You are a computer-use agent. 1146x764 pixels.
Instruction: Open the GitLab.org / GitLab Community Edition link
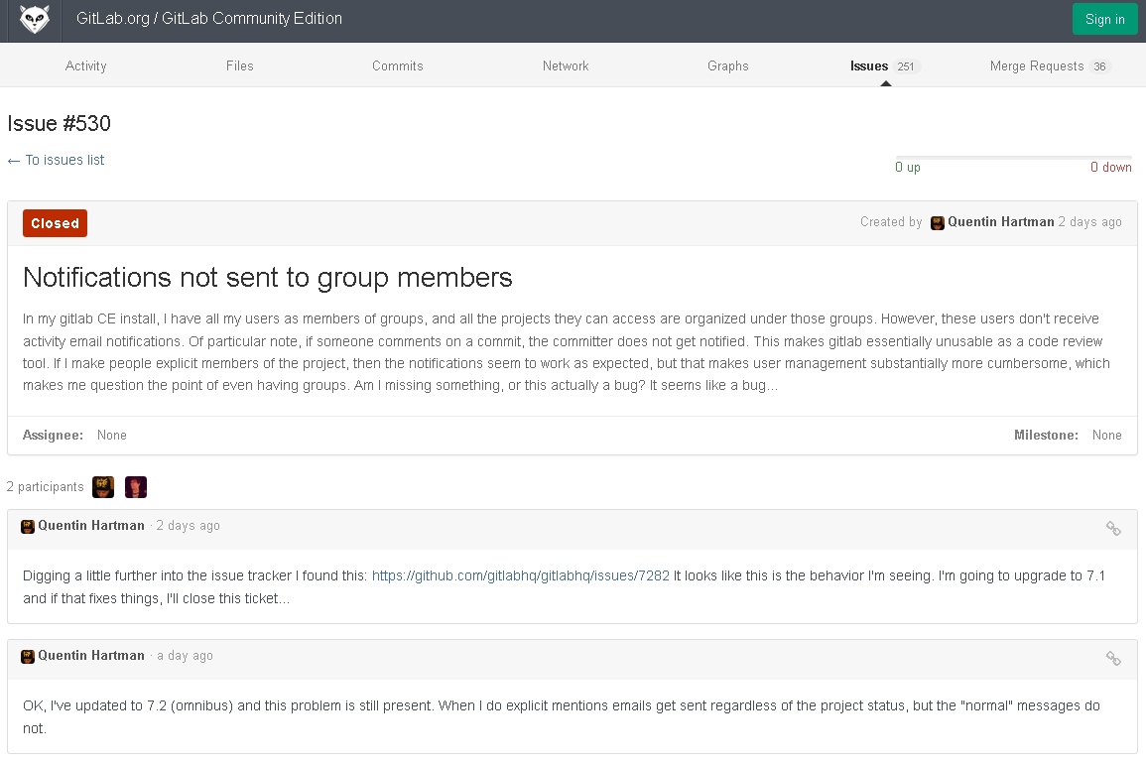click(x=209, y=18)
